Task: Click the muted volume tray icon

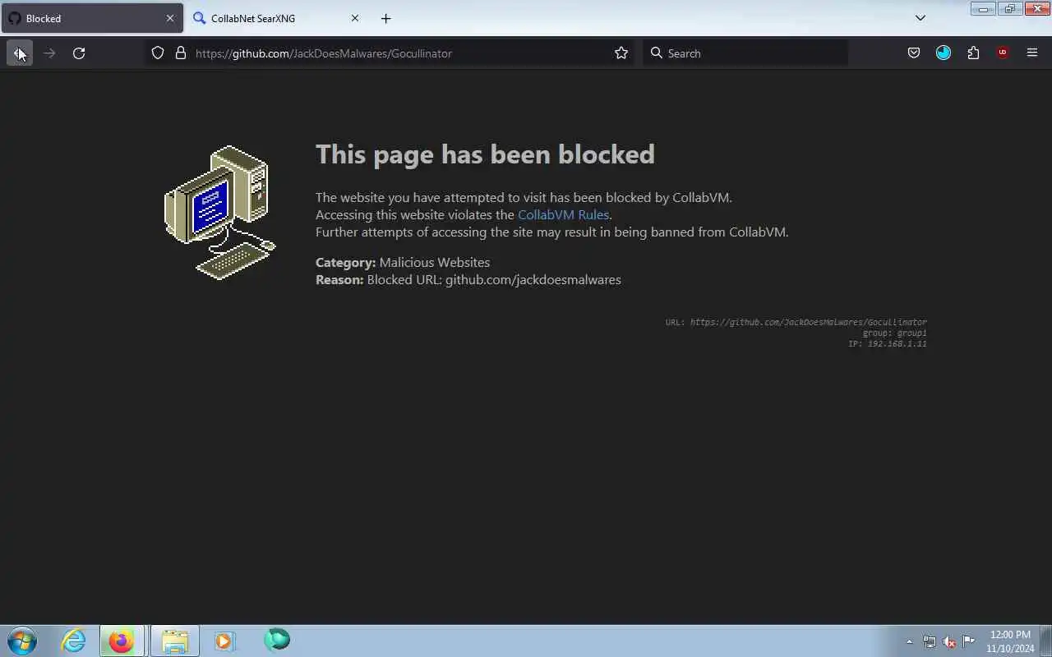Action: click(x=949, y=641)
